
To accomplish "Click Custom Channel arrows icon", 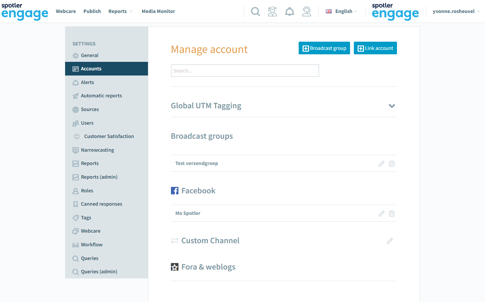I will [175, 241].
